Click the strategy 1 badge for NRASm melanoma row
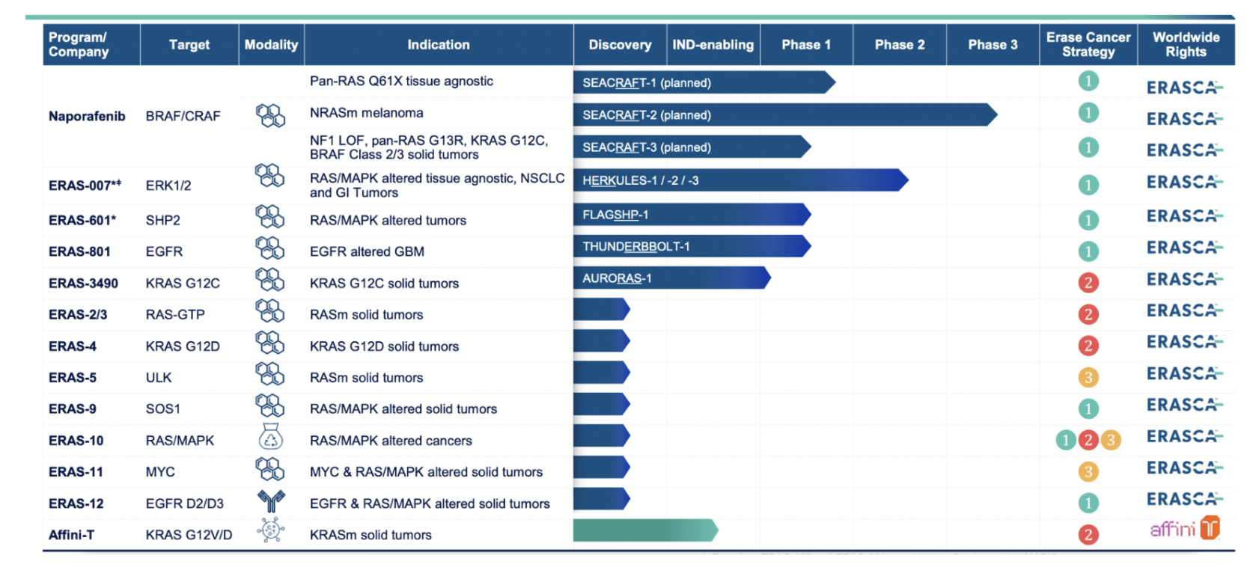 point(1088,113)
